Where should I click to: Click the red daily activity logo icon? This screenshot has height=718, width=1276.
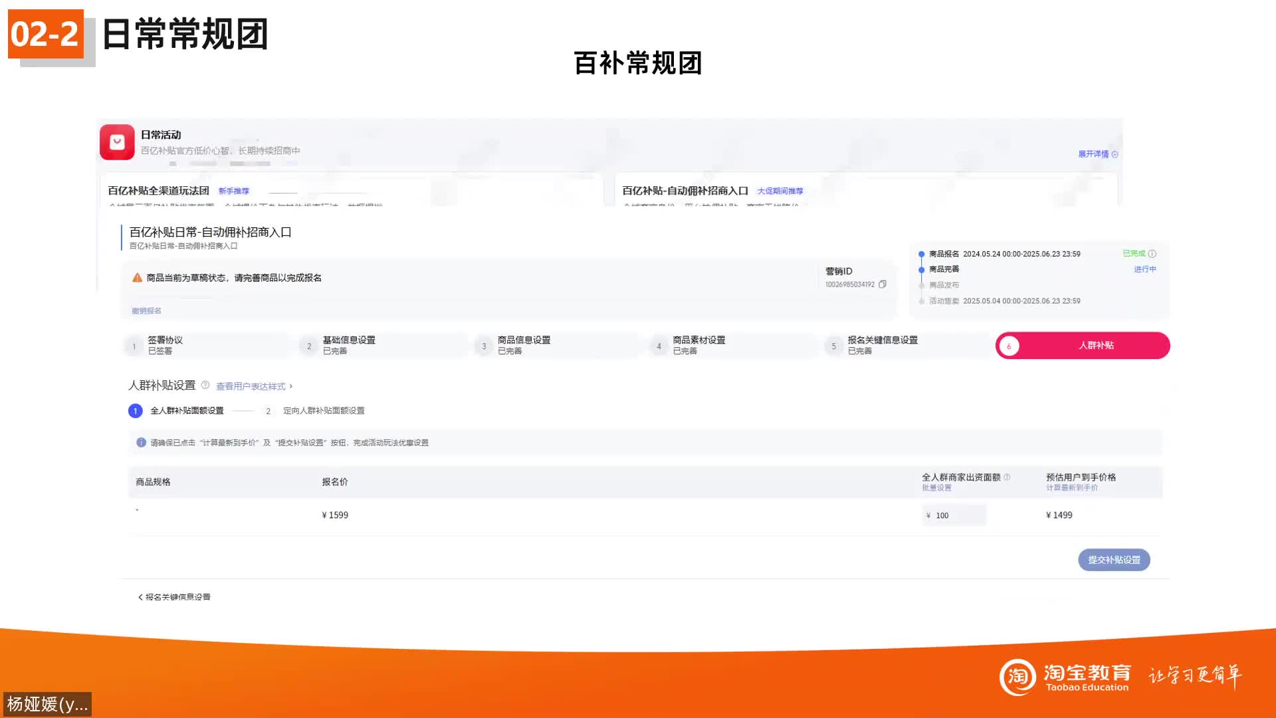point(117,142)
